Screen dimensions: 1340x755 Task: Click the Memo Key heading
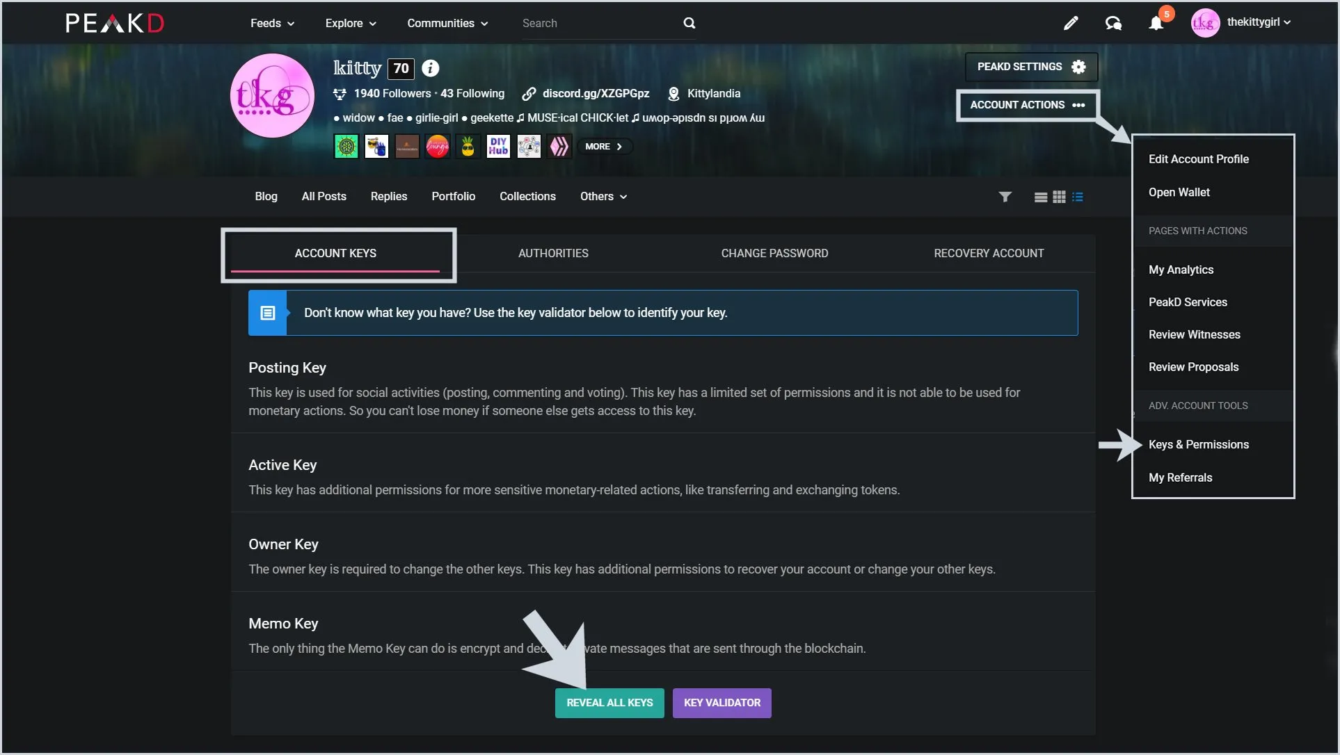(x=283, y=624)
